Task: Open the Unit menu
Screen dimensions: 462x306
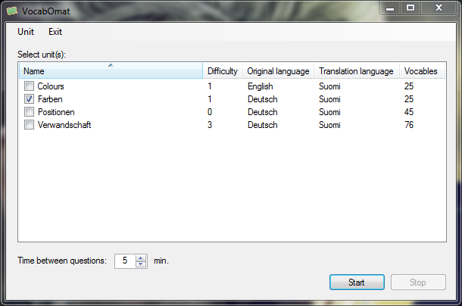Action: (26, 32)
